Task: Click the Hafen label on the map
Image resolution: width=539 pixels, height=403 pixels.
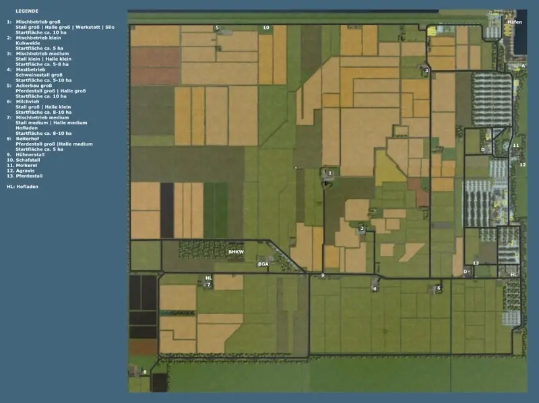Action: pyautogui.click(x=515, y=22)
